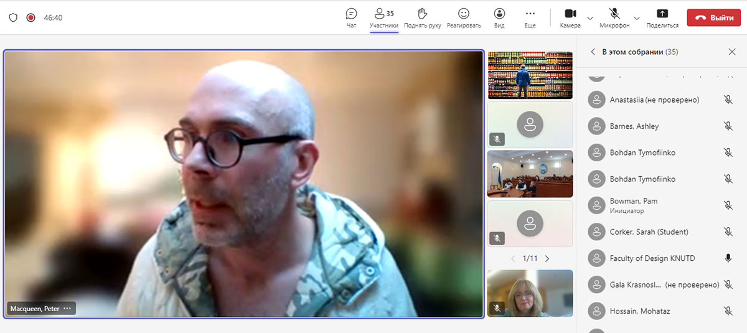The width and height of the screenshot is (747, 333).
Task: Go back using the participants panel arrow
Action: click(x=593, y=52)
